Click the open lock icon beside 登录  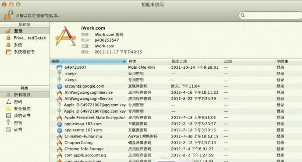[x=8, y=31]
